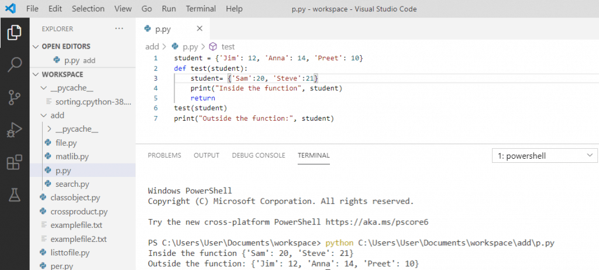Click the add folder in breadcrumb
This screenshot has width=599, height=270.
tap(152, 47)
